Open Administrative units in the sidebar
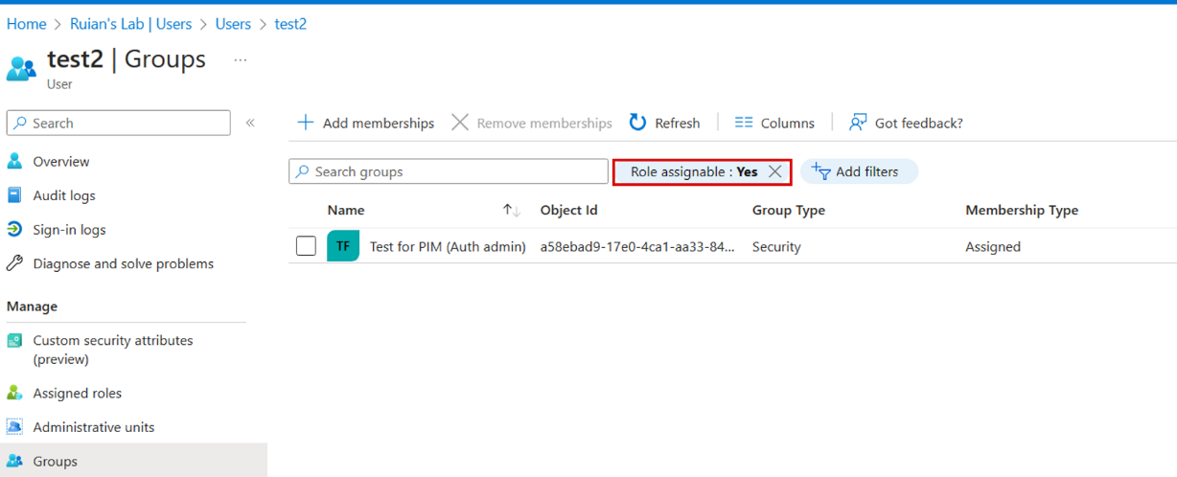 point(94,427)
